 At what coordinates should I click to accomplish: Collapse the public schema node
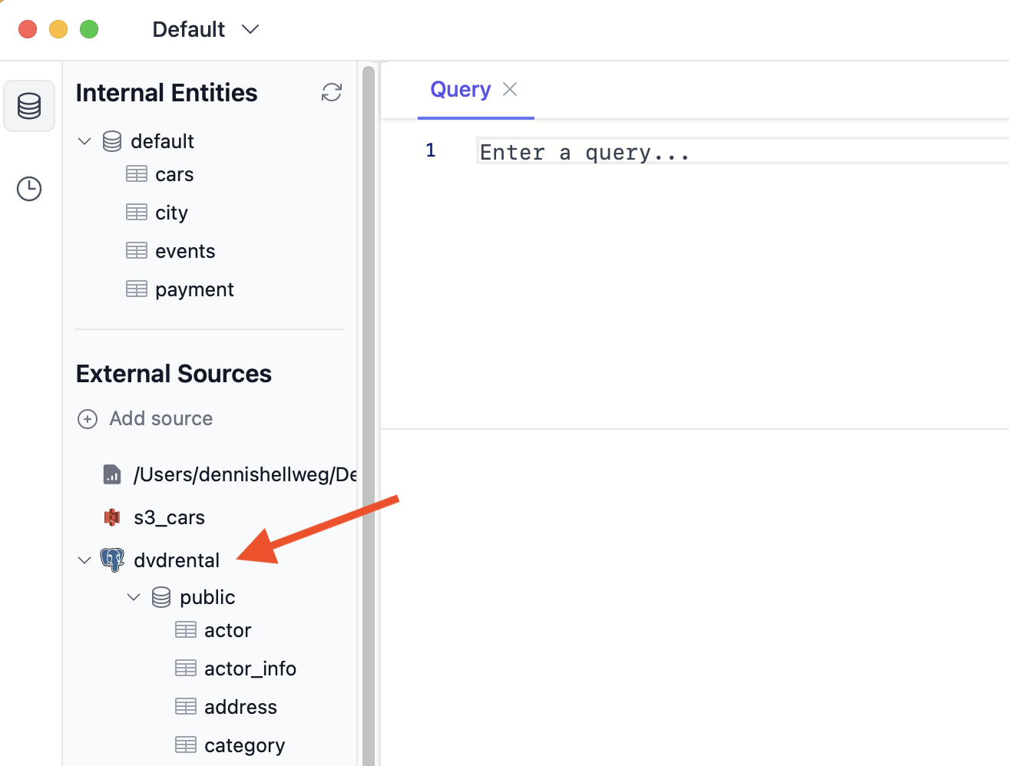pyautogui.click(x=134, y=597)
